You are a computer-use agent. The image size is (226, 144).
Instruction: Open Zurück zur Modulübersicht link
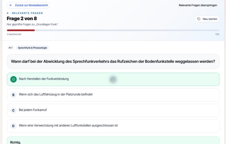click(x=28, y=5)
